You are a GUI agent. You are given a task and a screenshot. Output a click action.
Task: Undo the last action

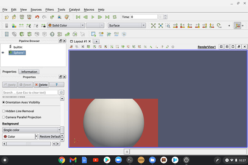coord(37,17)
